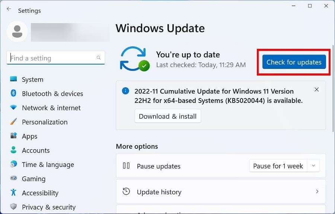Expand Update history with its chevron
The image size is (335, 214).
click(317, 191)
